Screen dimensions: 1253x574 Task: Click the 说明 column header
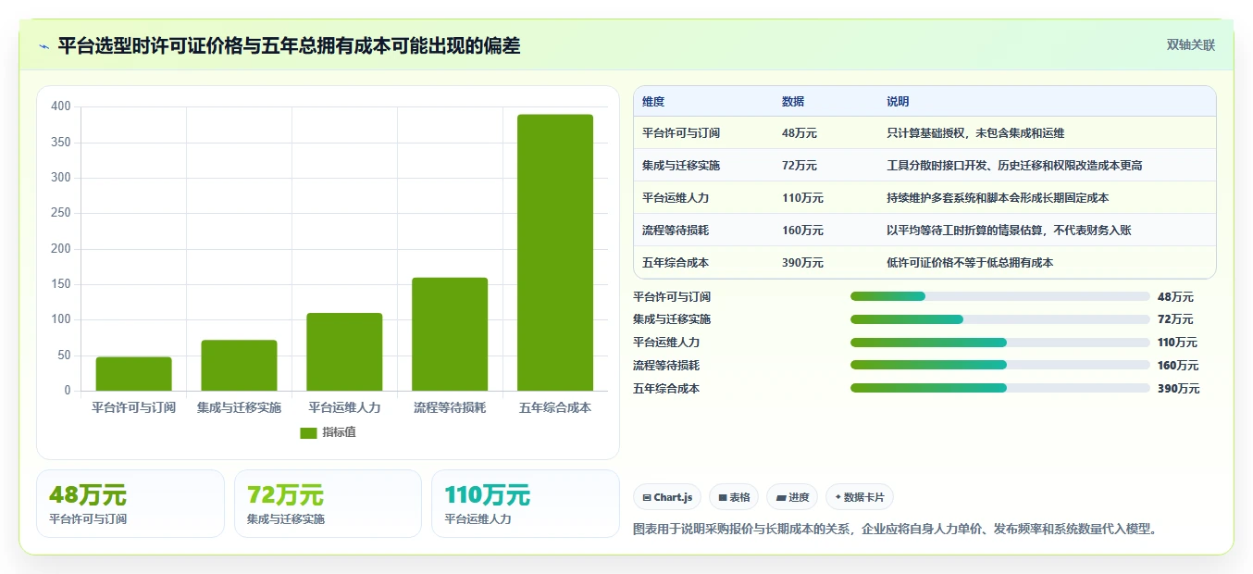(x=898, y=102)
